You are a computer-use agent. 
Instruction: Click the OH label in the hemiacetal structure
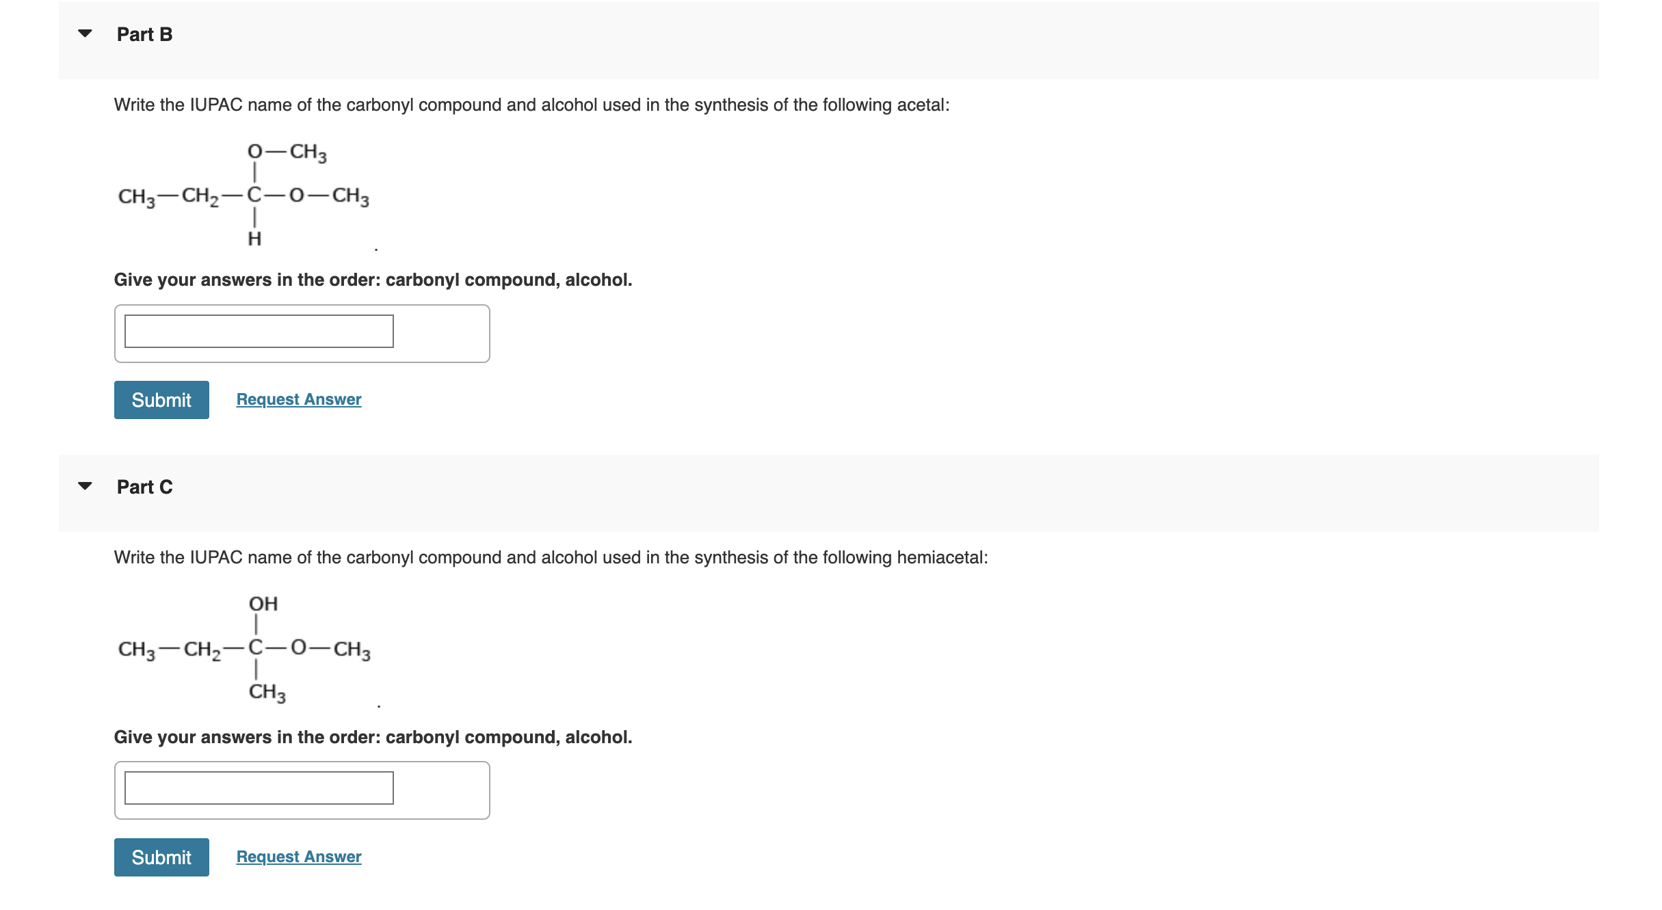click(x=263, y=603)
